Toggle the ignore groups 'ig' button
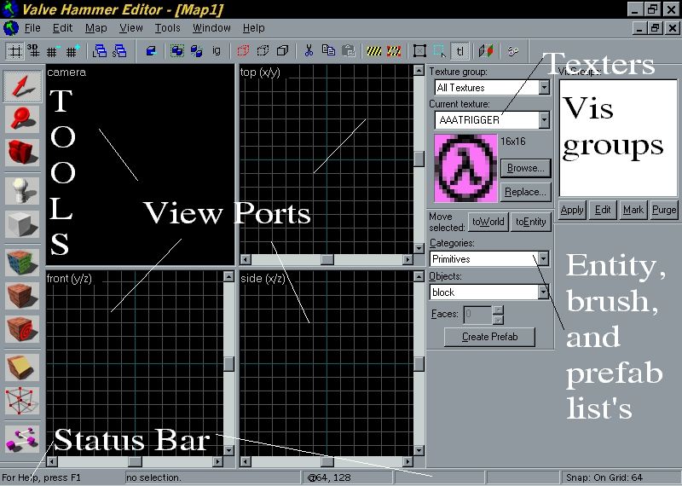 click(x=216, y=51)
